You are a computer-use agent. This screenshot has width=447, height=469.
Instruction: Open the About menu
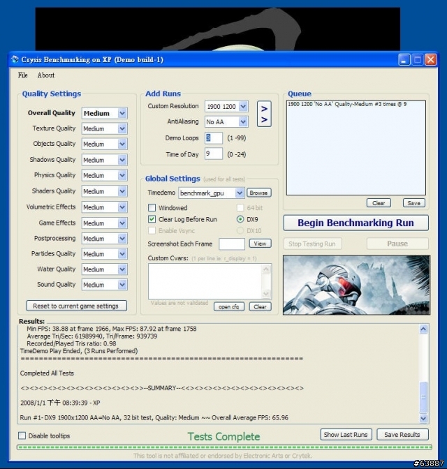tap(46, 75)
